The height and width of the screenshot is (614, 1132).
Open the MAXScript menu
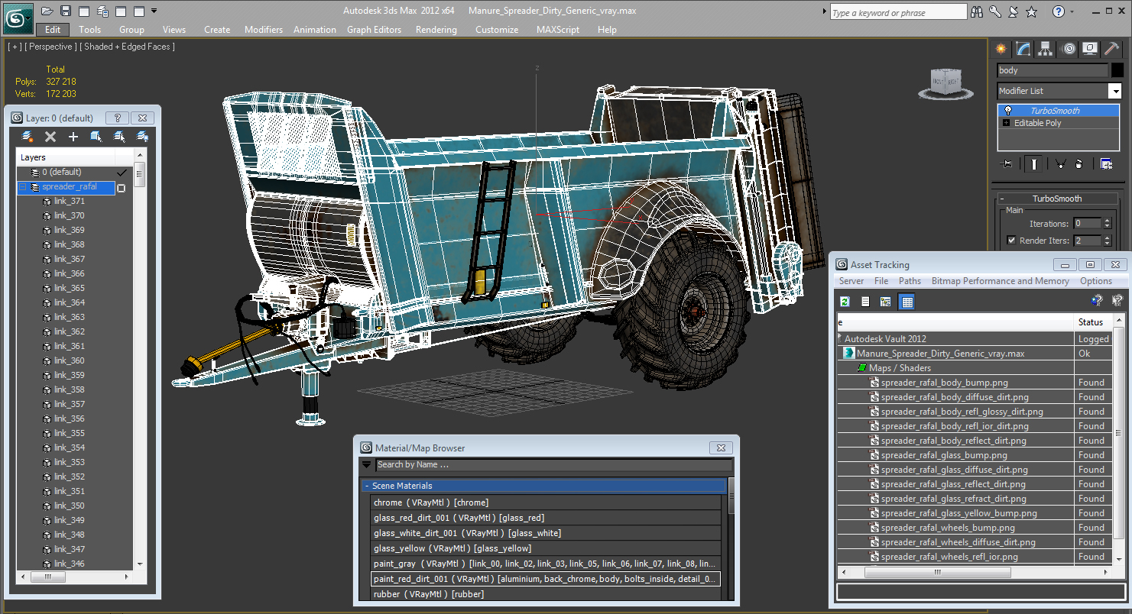[x=558, y=30]
